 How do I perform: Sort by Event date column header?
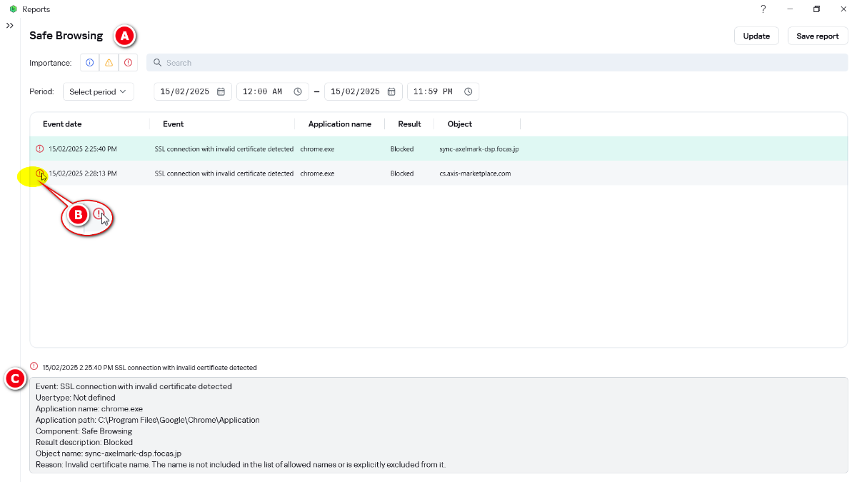pyautogui.click(x=62, y=124)
